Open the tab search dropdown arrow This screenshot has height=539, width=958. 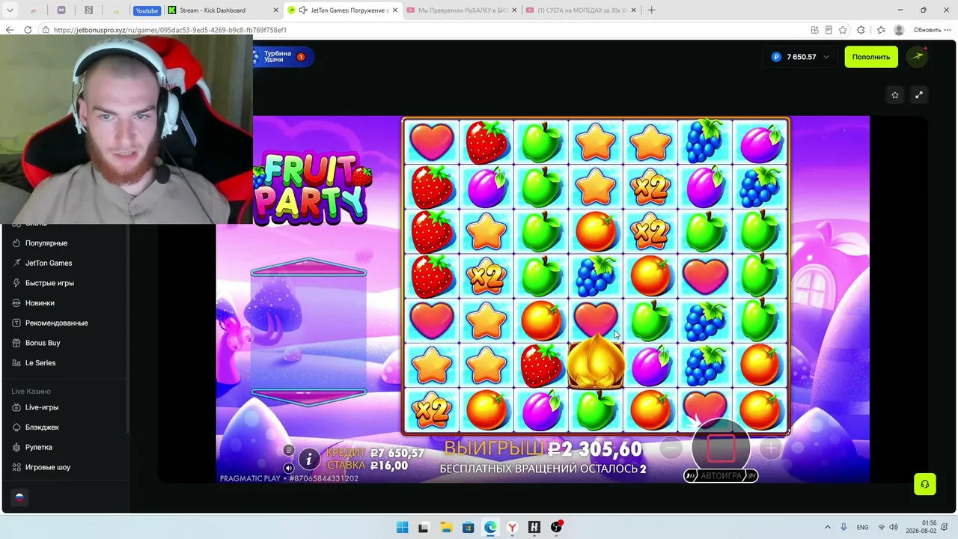[10, 10]
